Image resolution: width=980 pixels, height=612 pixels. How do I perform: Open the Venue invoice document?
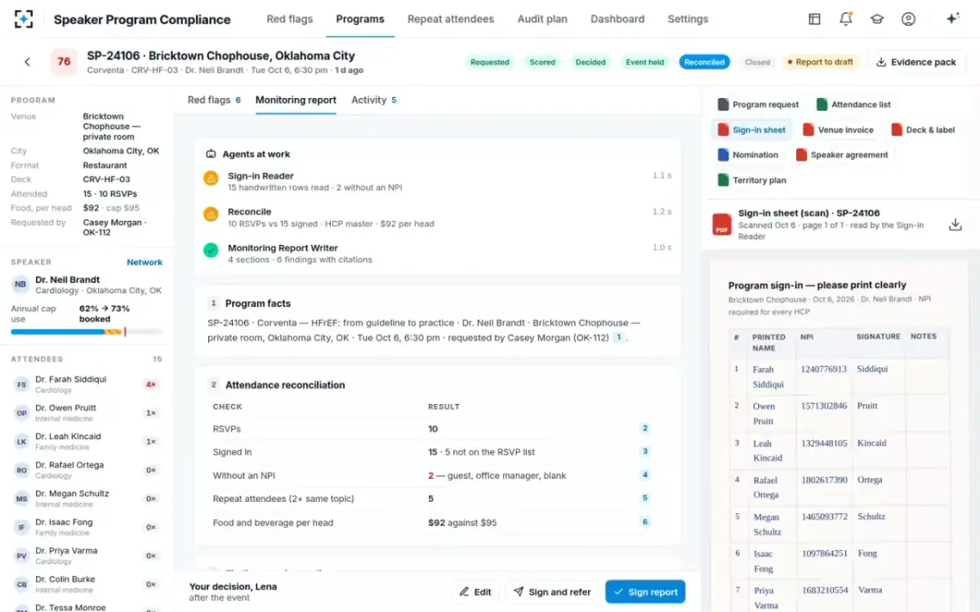coord(838,130)
